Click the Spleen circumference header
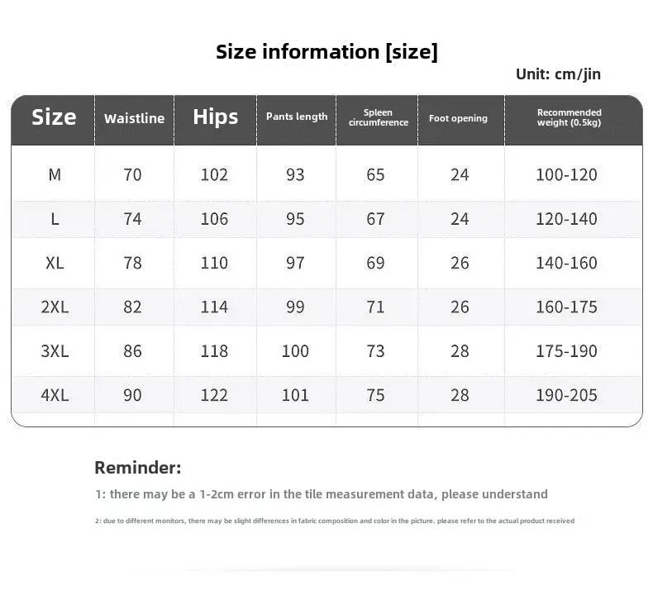 click(378, 117)
